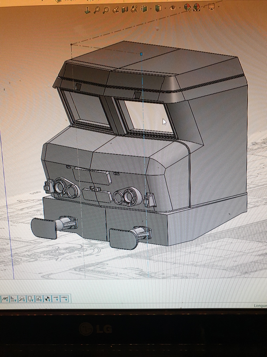Toggle the Filter Weld Symbols selection filter
Viewport: 267px width, 357px height.
(x=5, y=299)
